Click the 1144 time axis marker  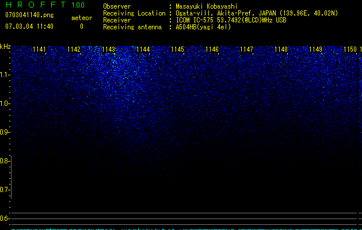(143, 49)
